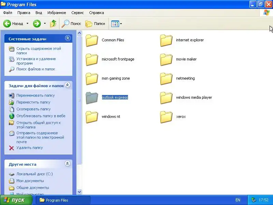Image resolution: width=273 pixels, height=205 pixels.
Task: Click the Опубликовать папку green globe icon
Action: (12, 116)
